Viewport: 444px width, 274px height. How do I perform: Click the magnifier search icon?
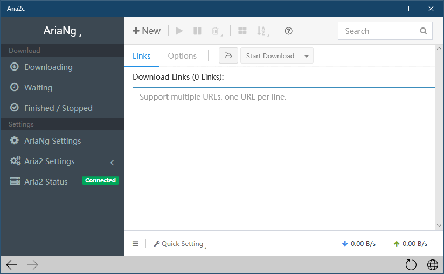tap(424, 31)
